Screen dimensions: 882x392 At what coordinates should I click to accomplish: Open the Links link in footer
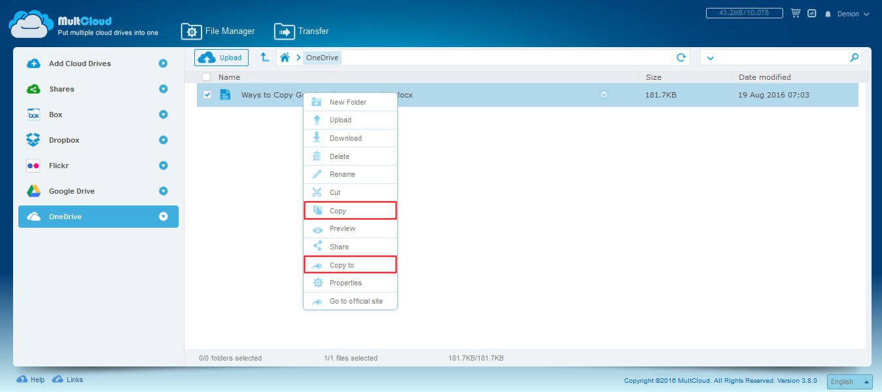75,380
